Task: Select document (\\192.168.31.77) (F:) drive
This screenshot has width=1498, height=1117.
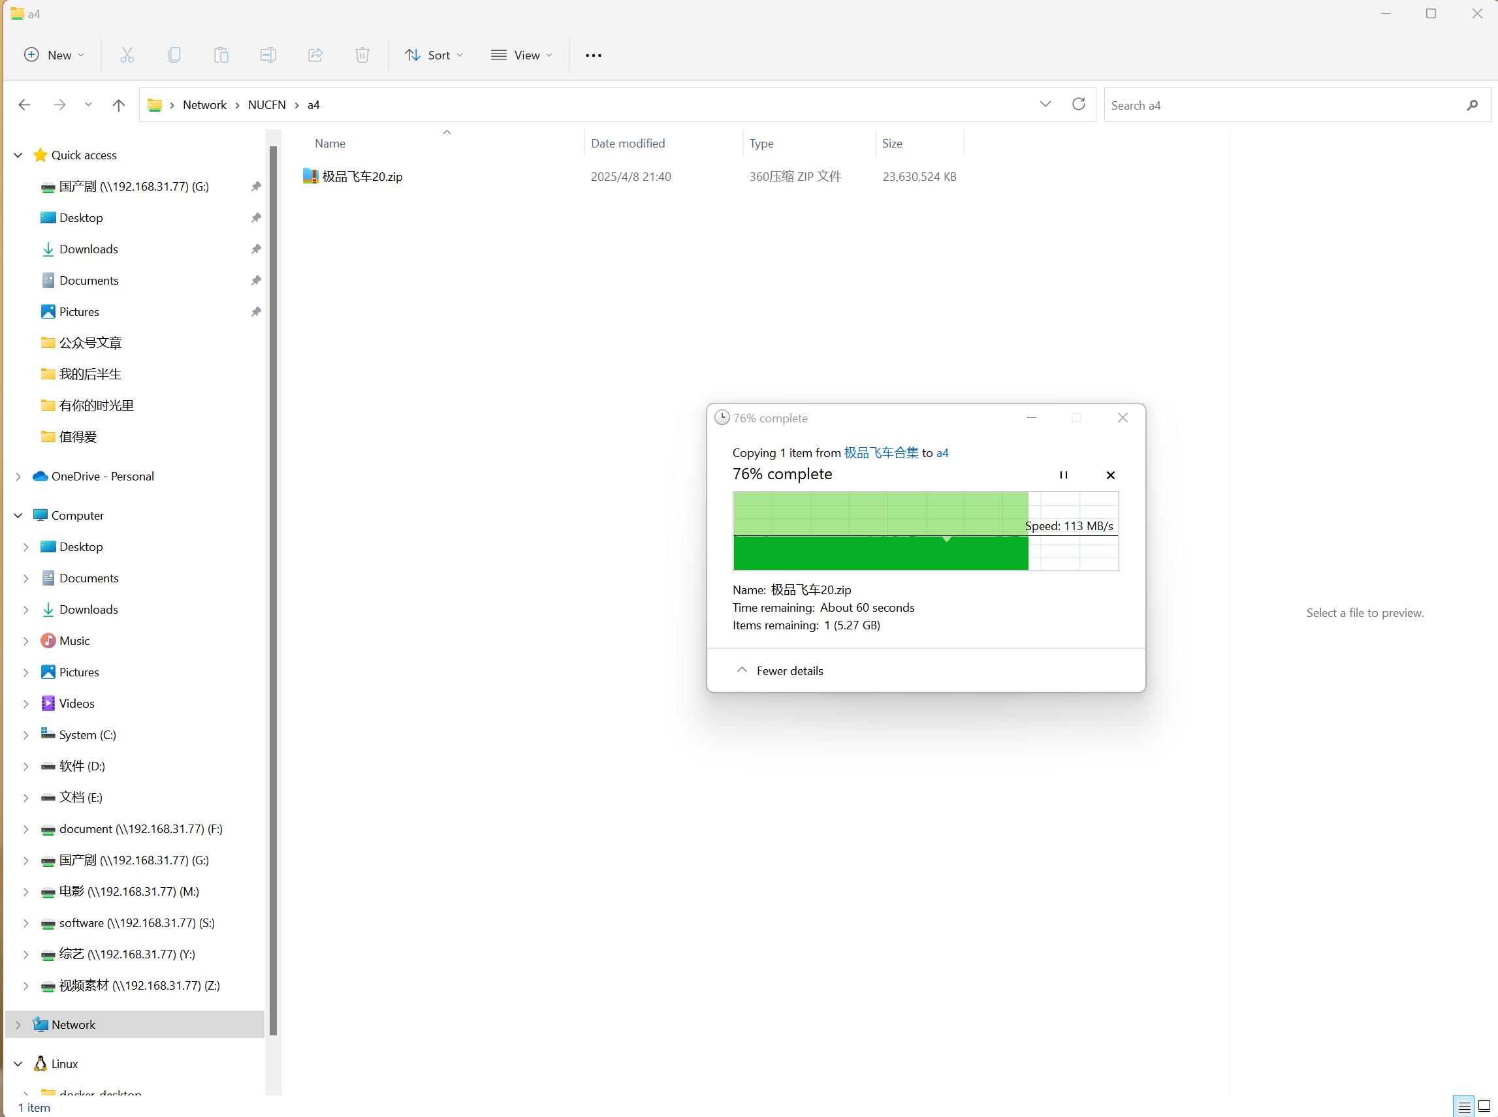Action: [140, 829]
